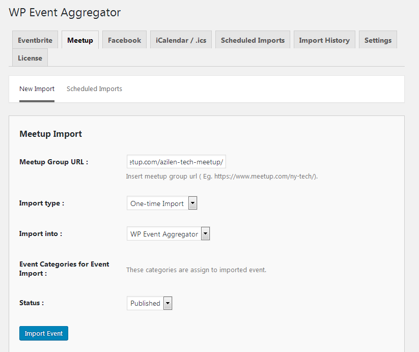Click the Meetup Import heading
The width and height of the screenshot is (419, 352).
pyautogui.click(x=51, y=134)
